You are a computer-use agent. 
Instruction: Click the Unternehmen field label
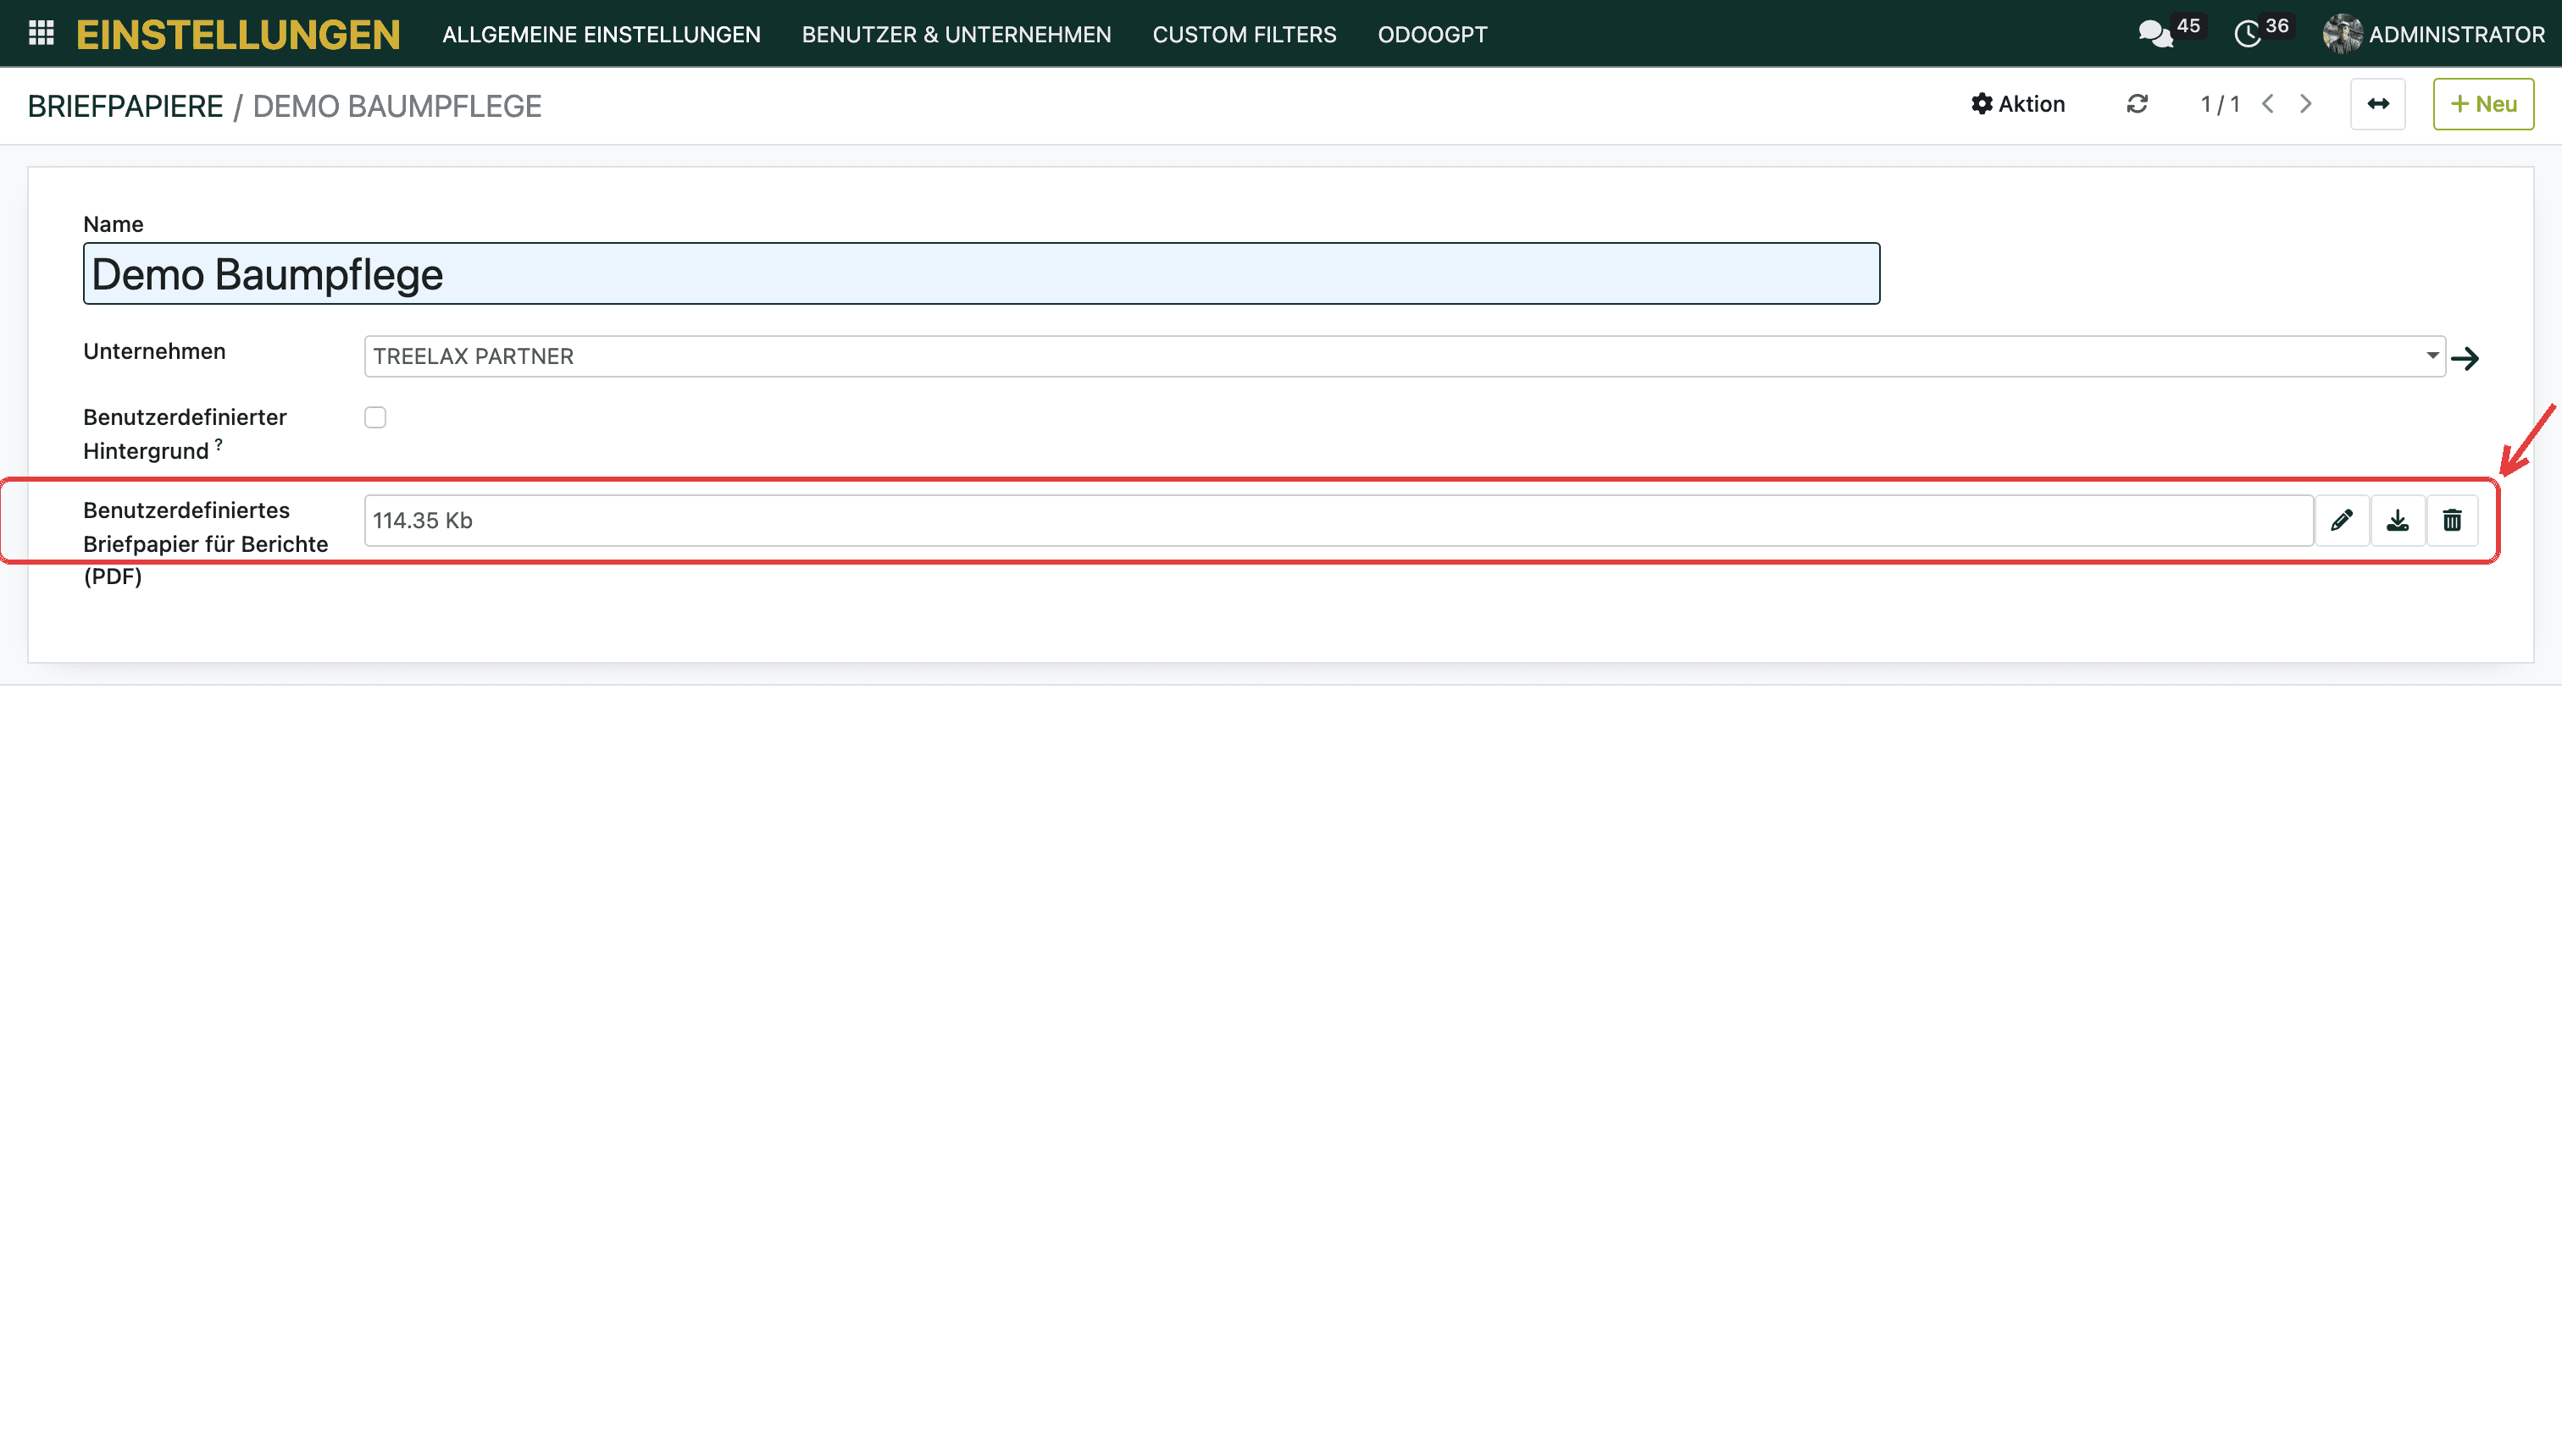pyautogui.click(x=154, y=351)
